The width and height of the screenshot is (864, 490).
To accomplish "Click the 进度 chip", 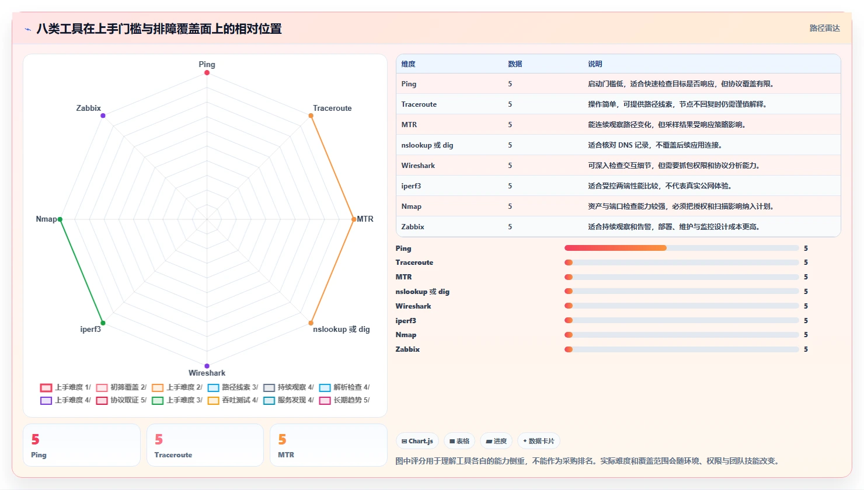I will pyautogui.click(x=496, y=441).
